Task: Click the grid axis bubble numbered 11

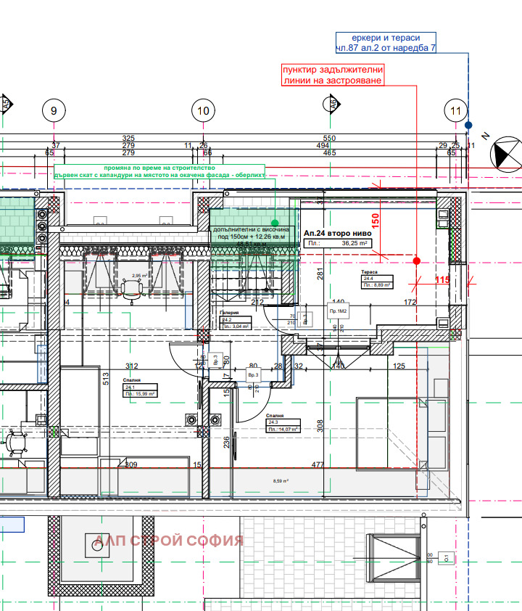Action: click(455, 111)
